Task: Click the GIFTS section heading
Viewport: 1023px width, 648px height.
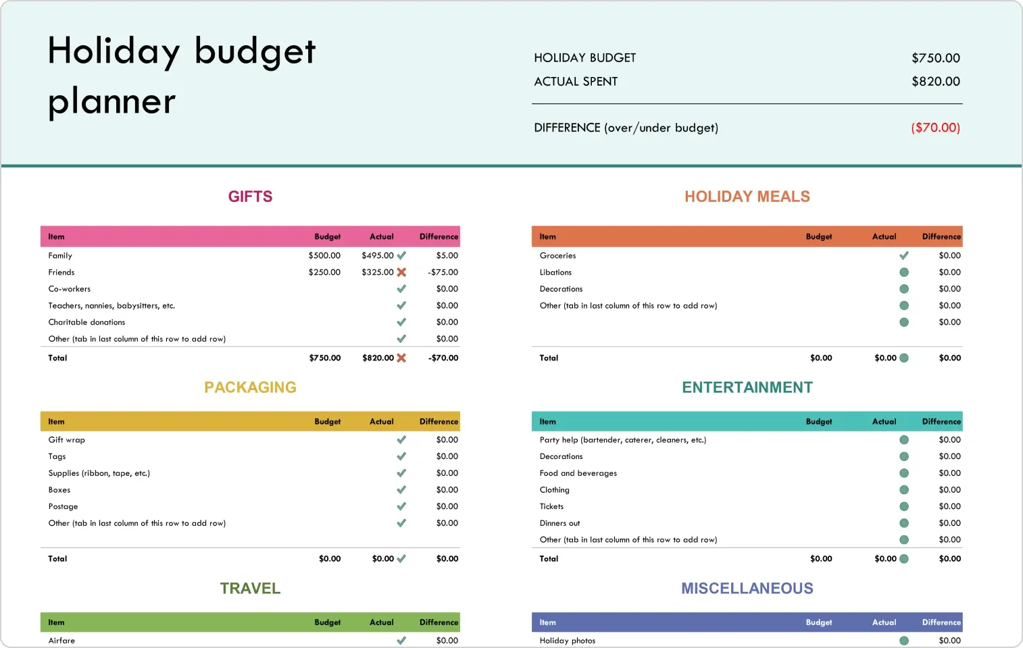Action: click(250, 196)
